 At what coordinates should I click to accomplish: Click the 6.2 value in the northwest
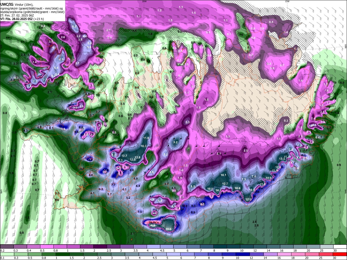pos(74,27)
